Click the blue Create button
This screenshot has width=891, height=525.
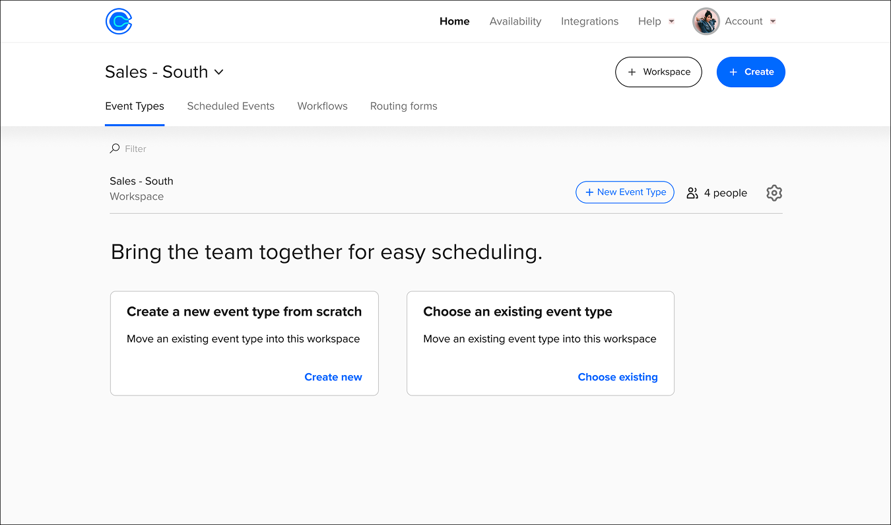(x=750, y=72)
